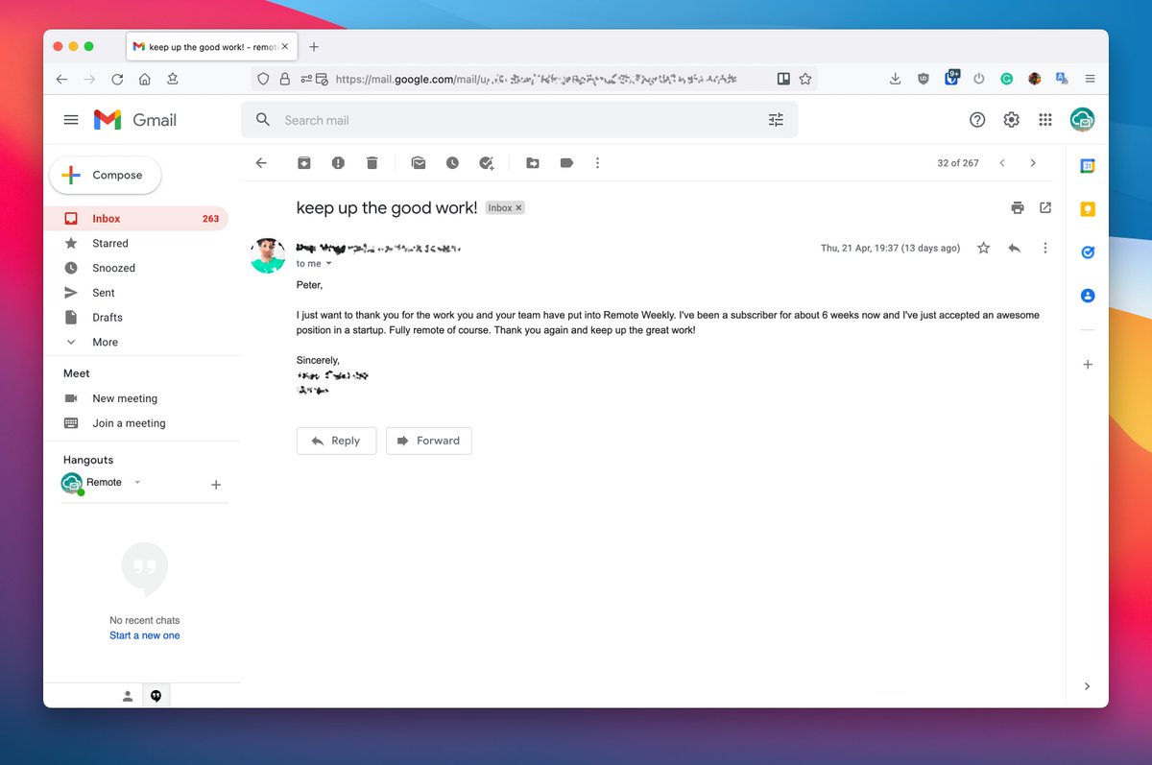Open the toolbar More options menu
Image resolution: width=1152 pixels, height=765 pixels.
pyautogui.click(x=597, y=163)
